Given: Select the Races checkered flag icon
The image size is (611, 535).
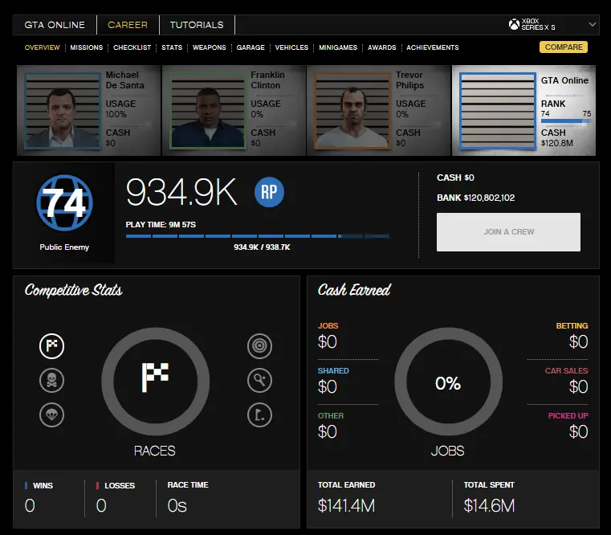Looking at the screenshot, I should [x=52, y=346].
